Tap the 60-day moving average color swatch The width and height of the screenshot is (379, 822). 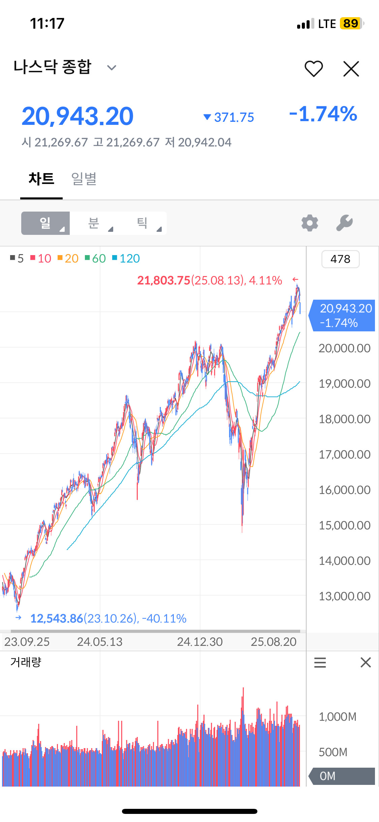coord(87,258)
